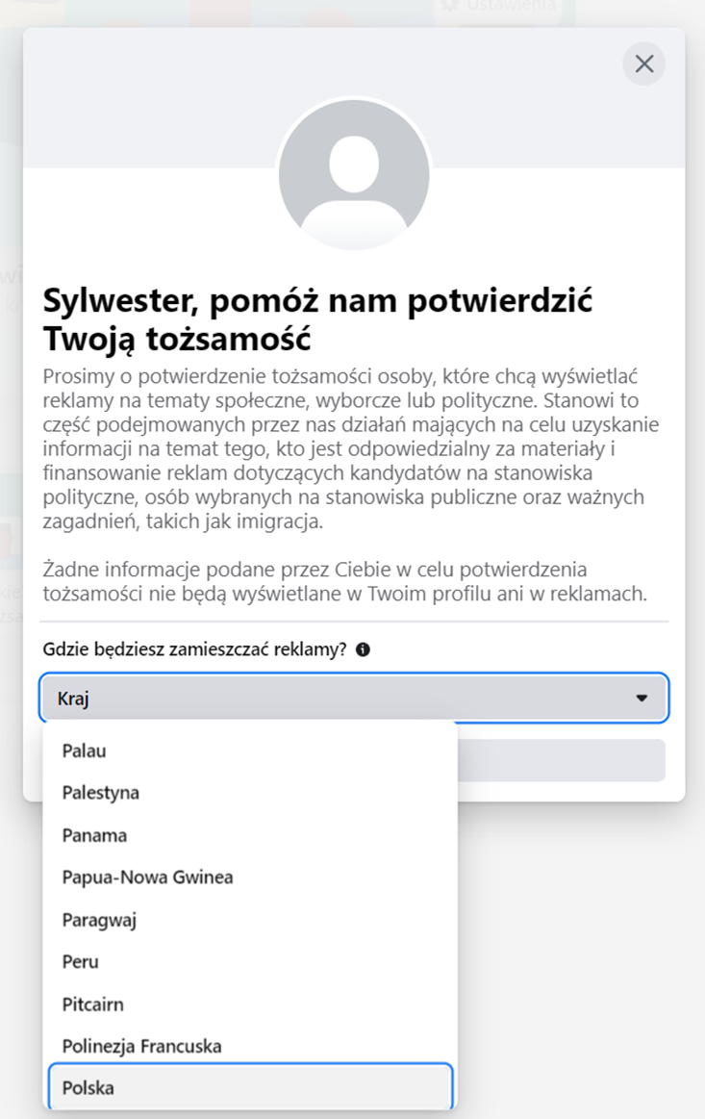The height and width of the screenshot is (1119, 705).
Task: Click the profile avatar placeholder
Action: pos(353,175)
